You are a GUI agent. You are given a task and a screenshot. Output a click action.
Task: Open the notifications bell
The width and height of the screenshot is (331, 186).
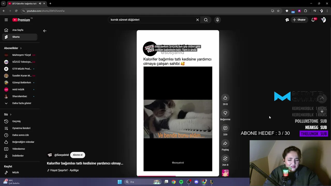point(313,20)
